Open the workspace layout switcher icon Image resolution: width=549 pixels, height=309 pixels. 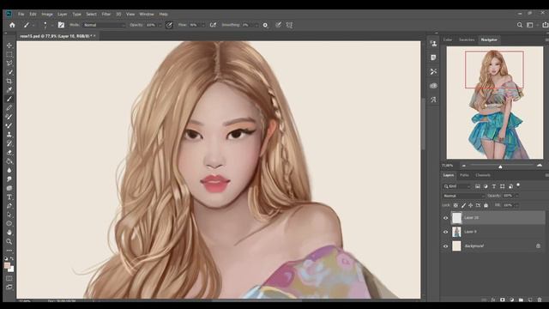(x=530, y=25)
